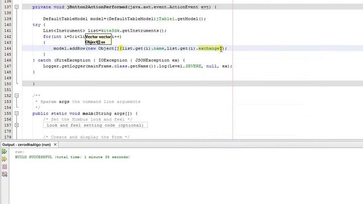Click 'SEVERE' in the Logger line
363x204 pixels.
point(193,66)
